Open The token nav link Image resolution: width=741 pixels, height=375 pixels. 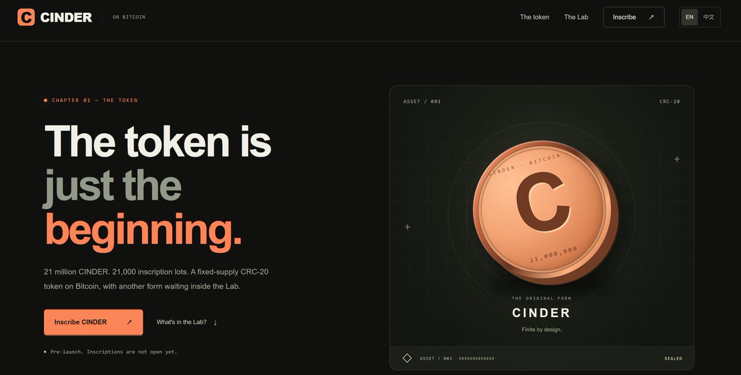(x=535, y=17)
